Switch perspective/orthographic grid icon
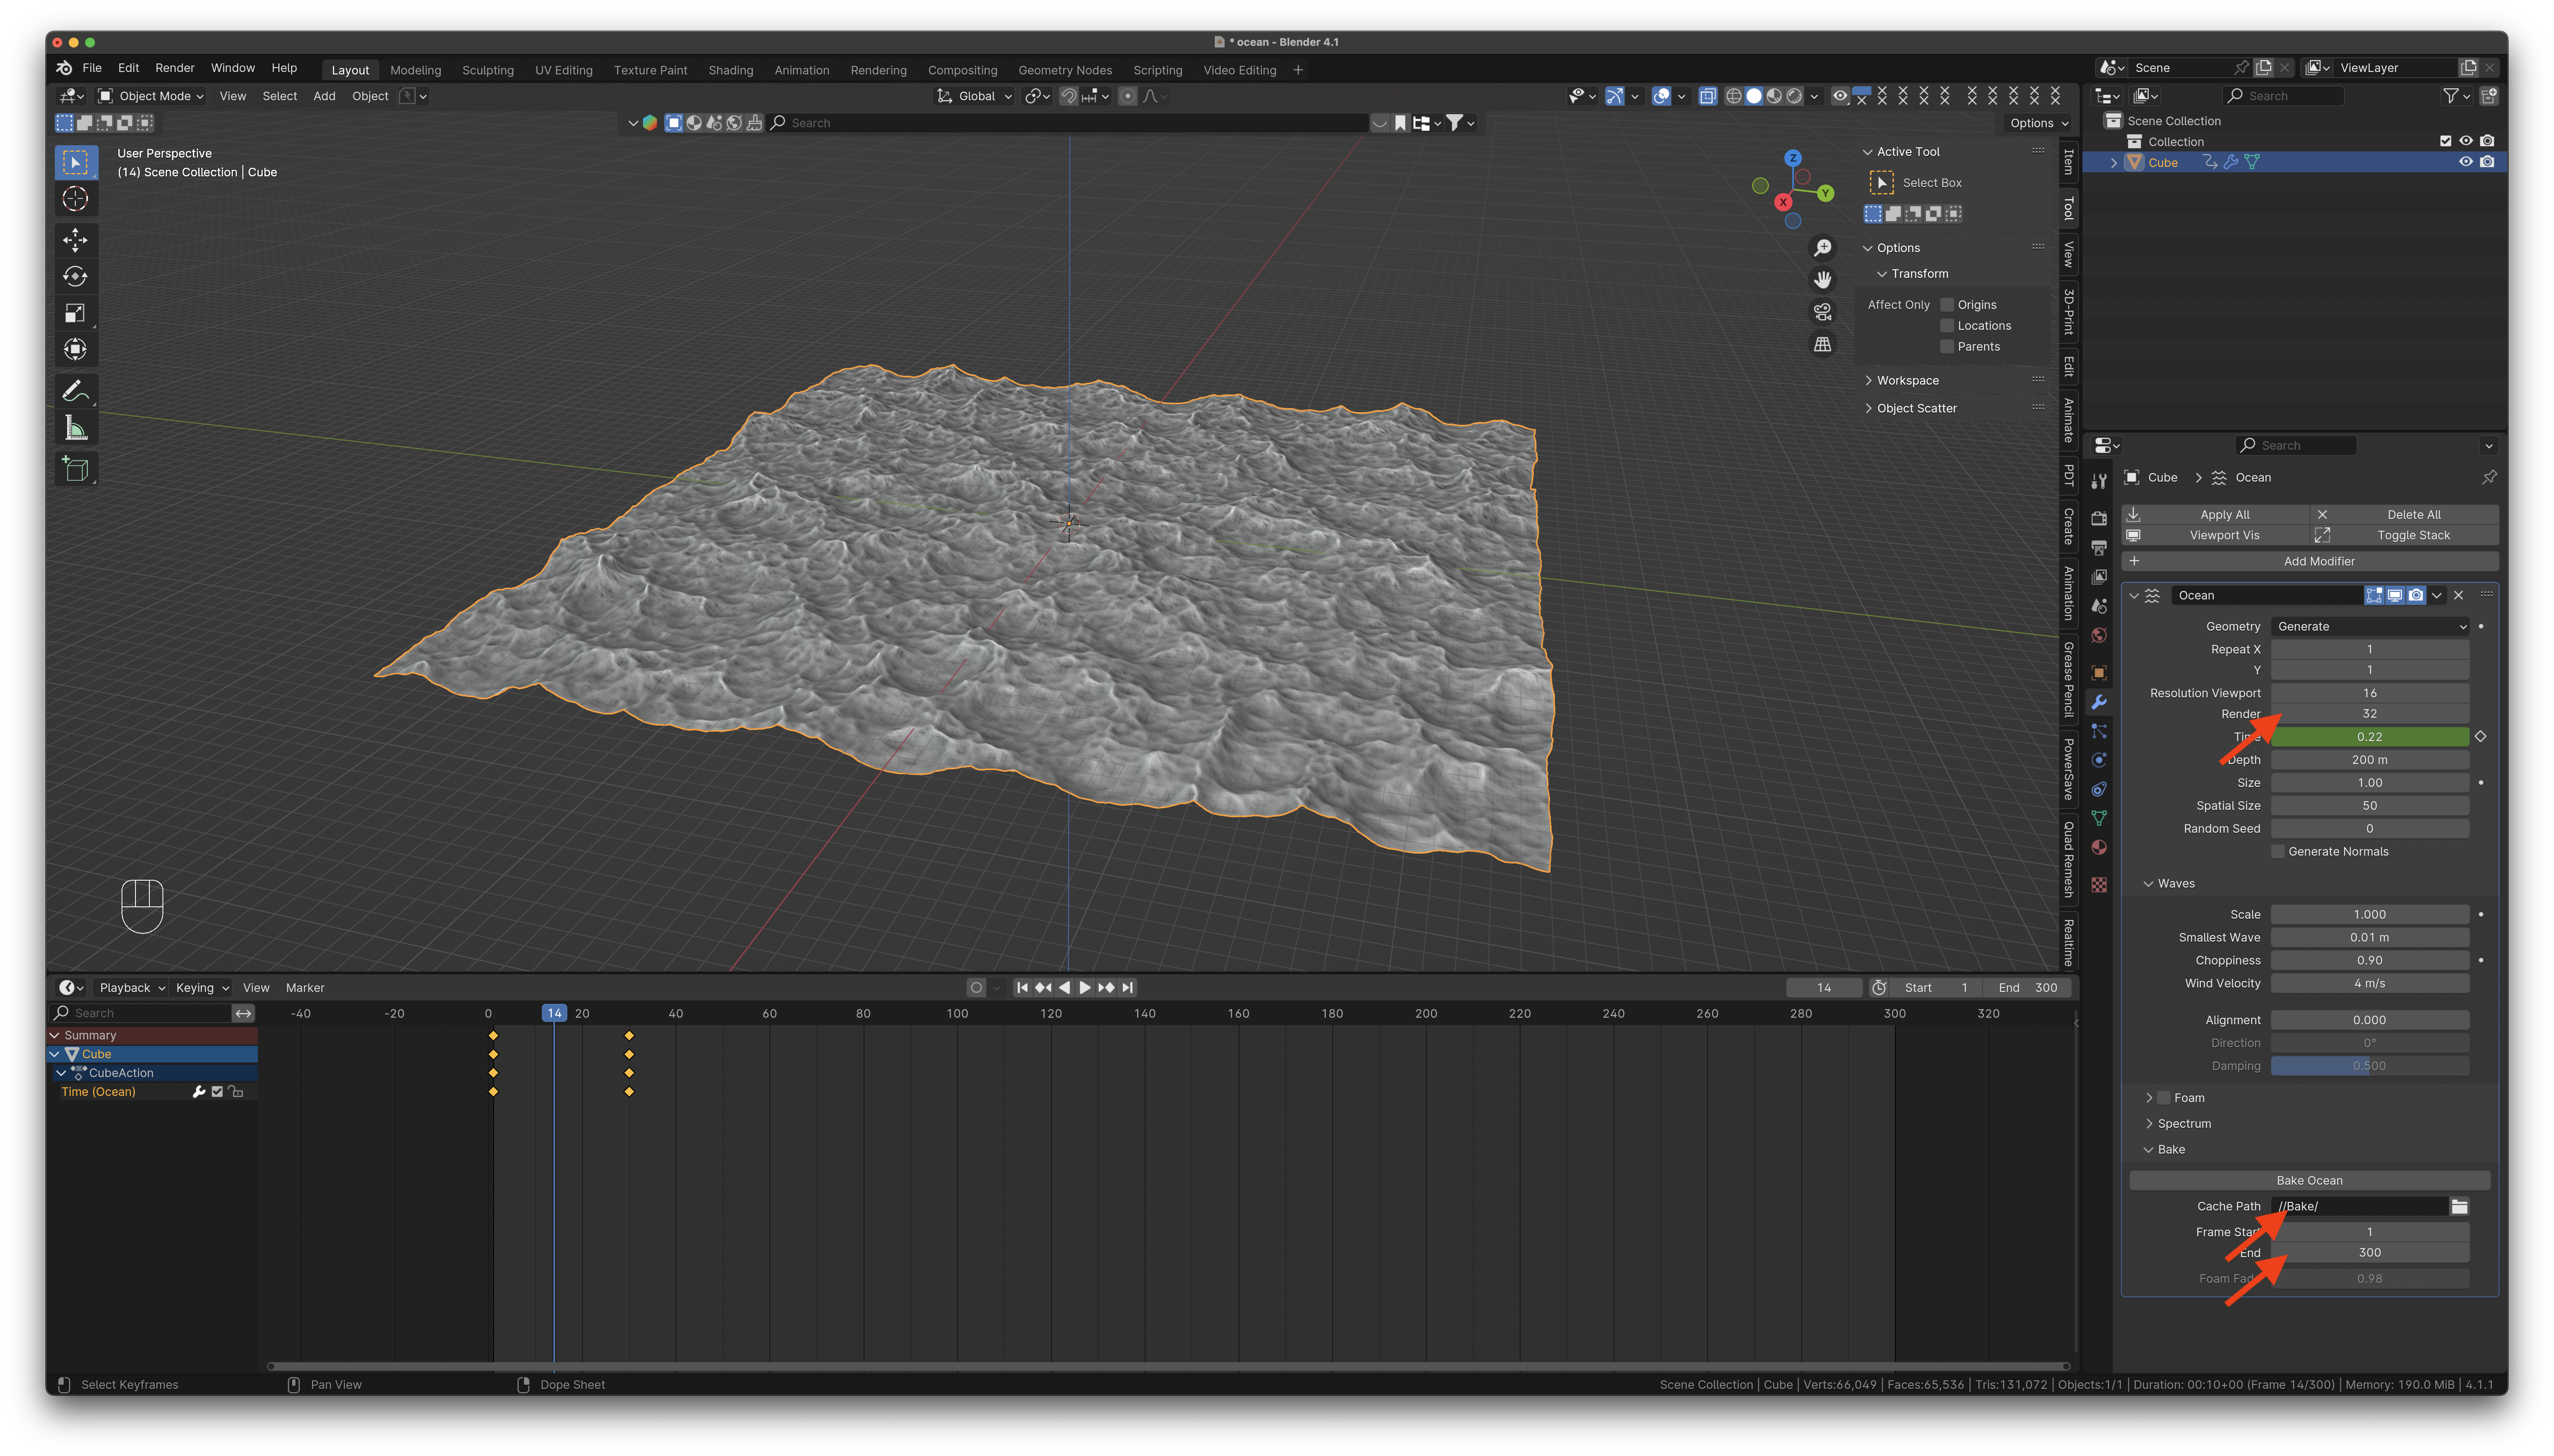This screenshot has width=2554, height=1456. click(x=1823, y=344)
